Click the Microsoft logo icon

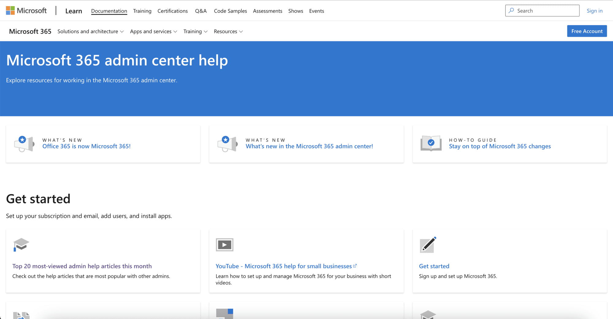10,11
